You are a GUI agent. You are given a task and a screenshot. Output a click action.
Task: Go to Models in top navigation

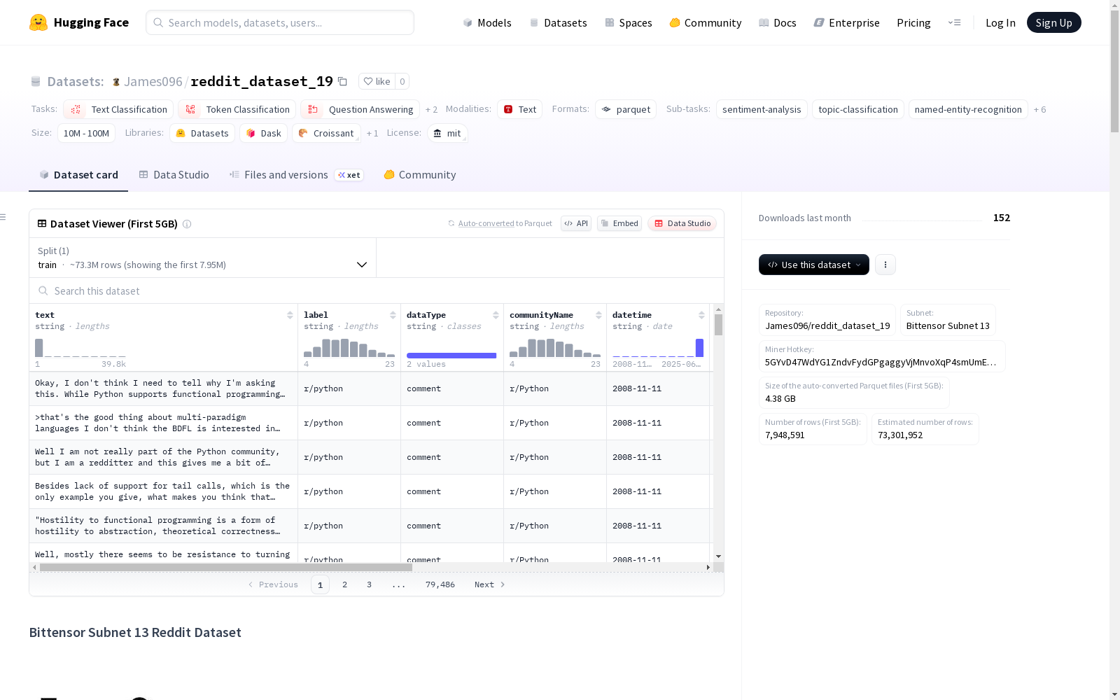(x=487, y=22)
